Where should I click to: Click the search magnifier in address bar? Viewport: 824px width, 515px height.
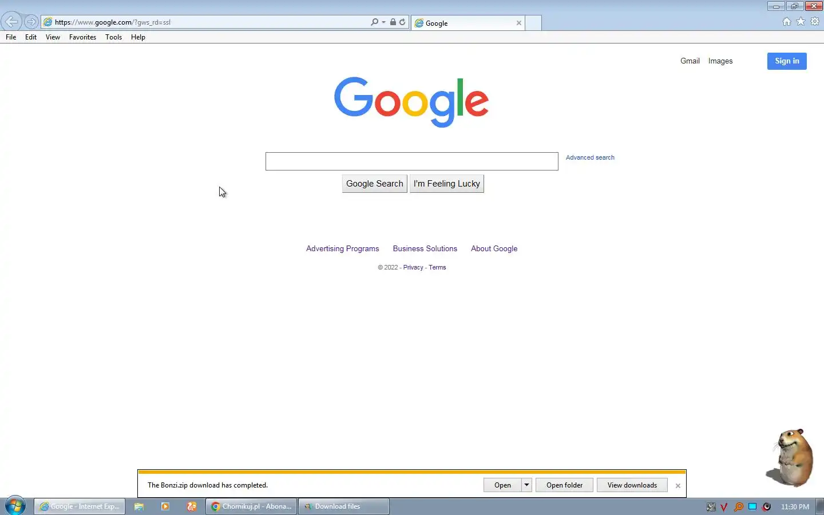pos(374,22)
